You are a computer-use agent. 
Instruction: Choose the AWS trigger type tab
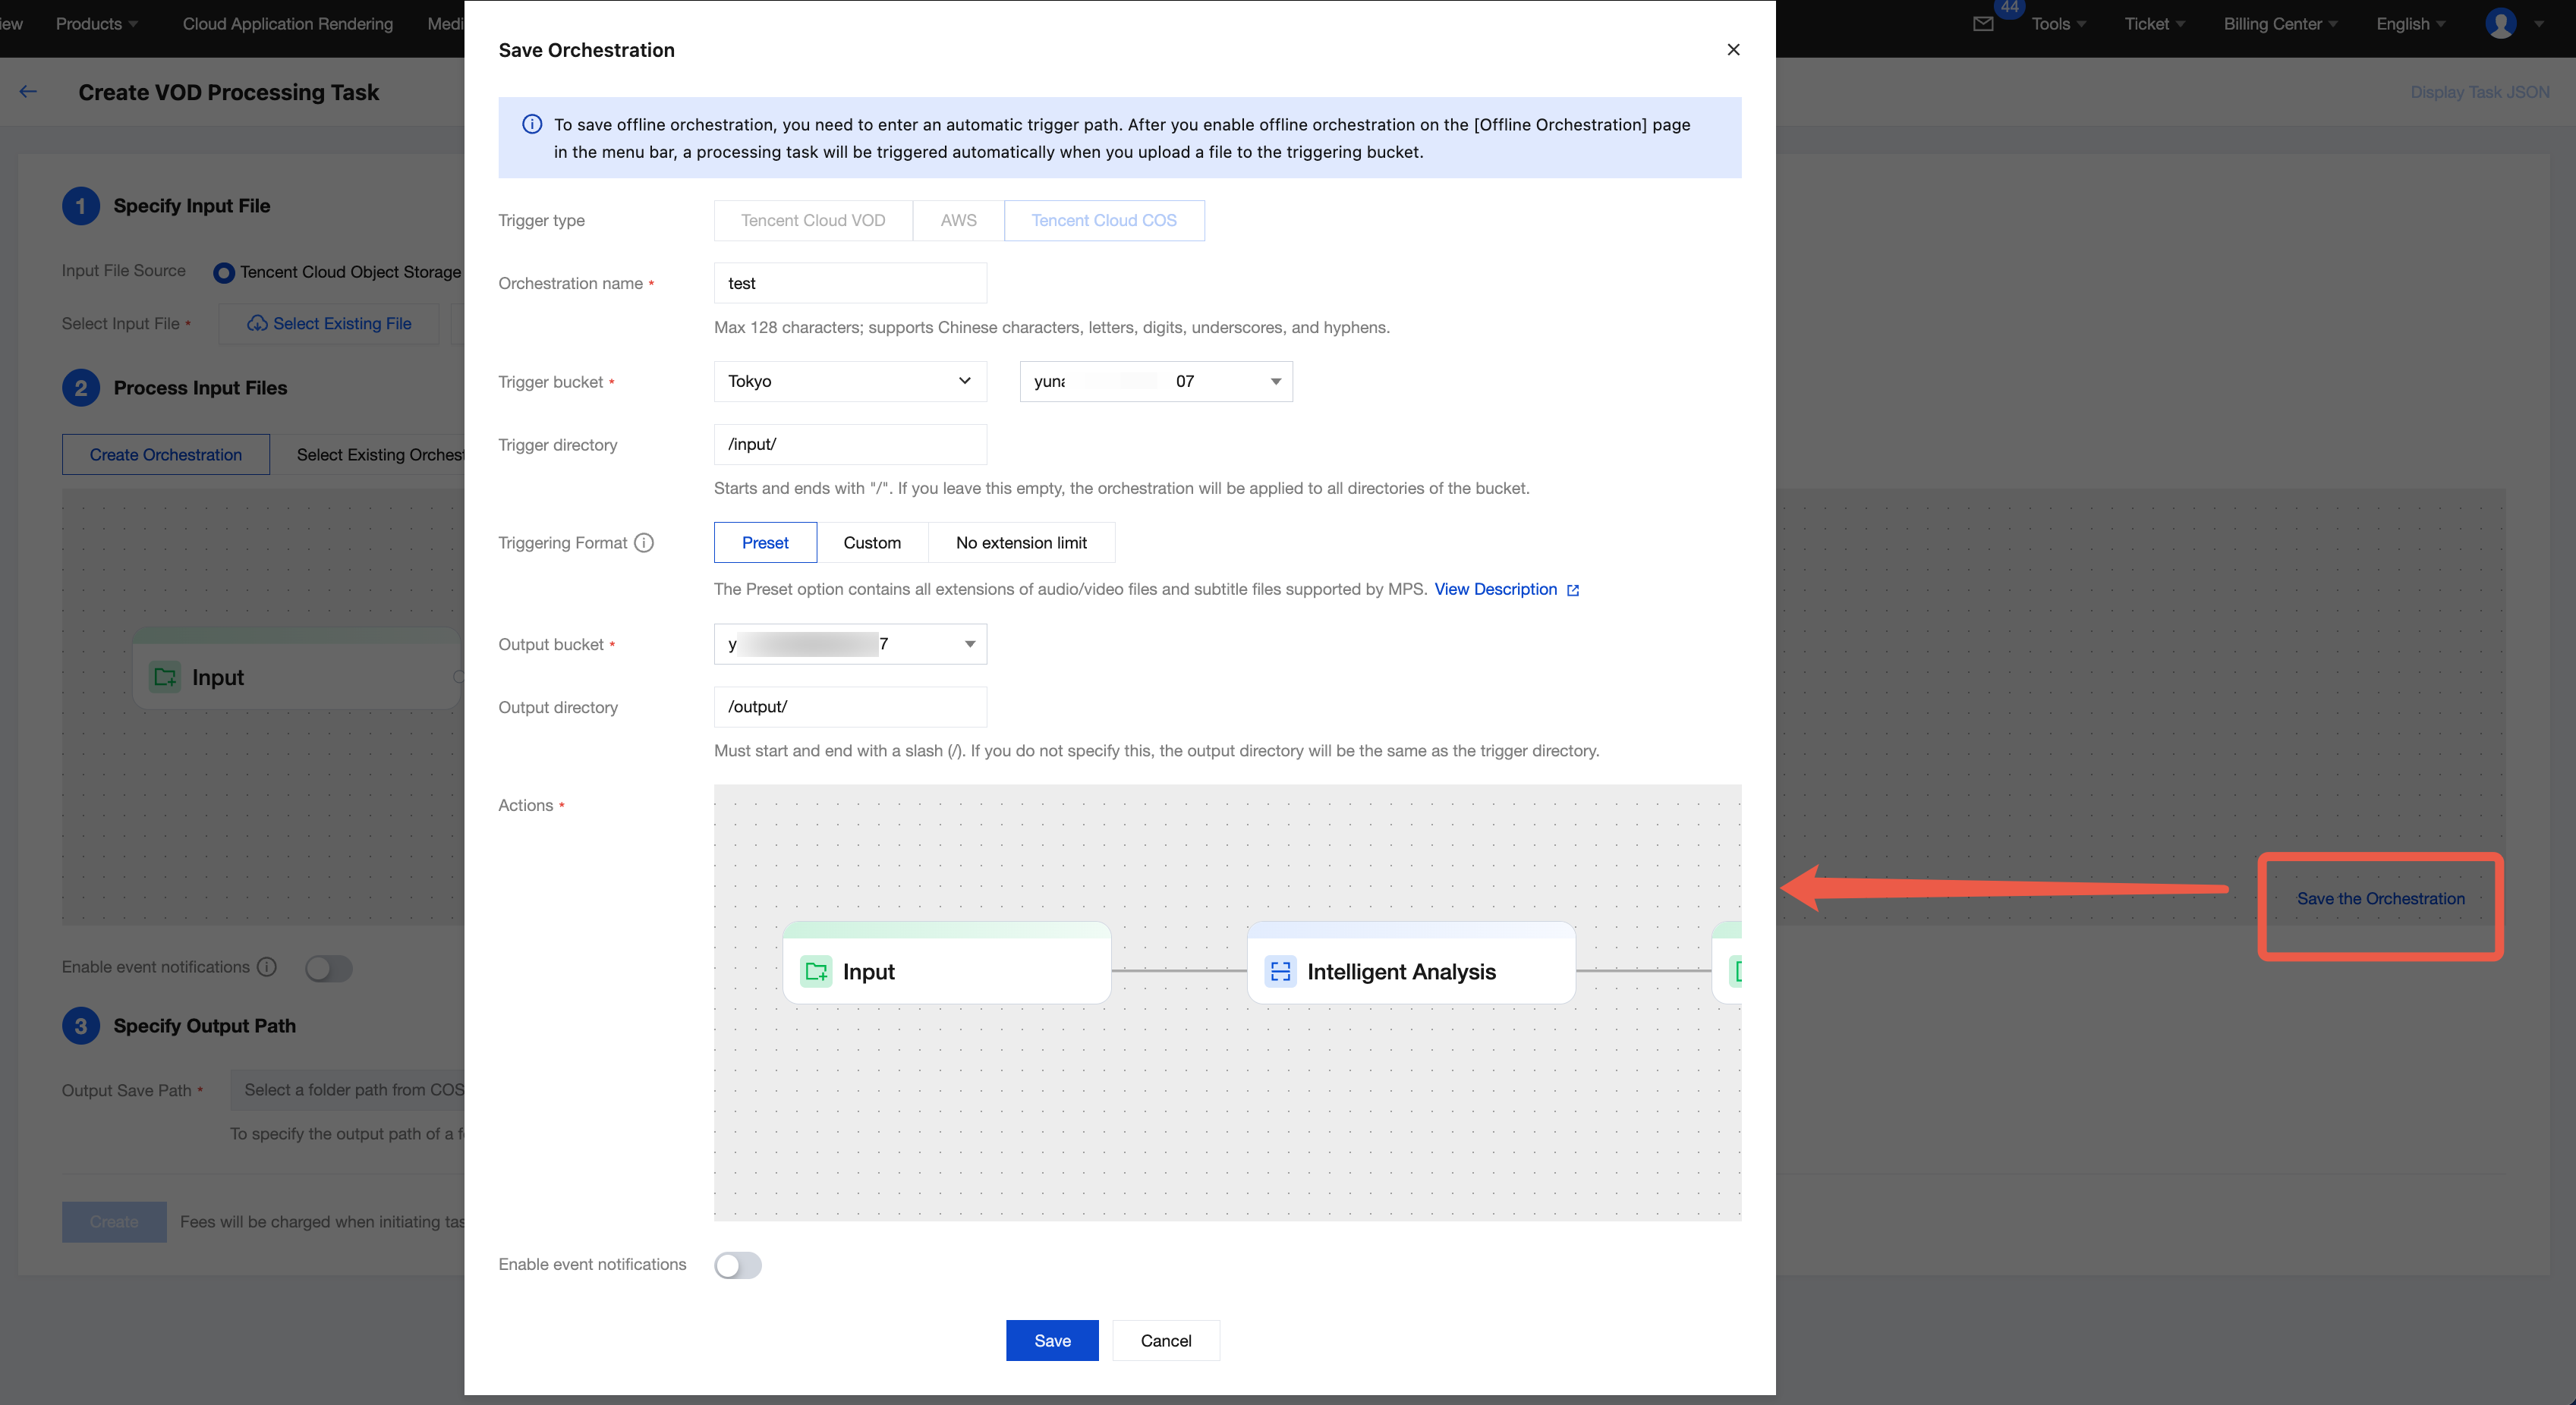(x=957, y=221)
